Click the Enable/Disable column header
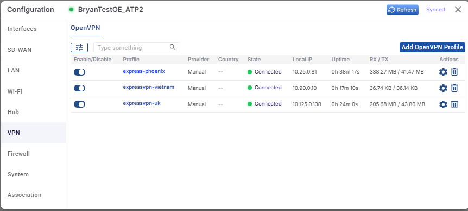468x211 pixels. pos(92,59)
